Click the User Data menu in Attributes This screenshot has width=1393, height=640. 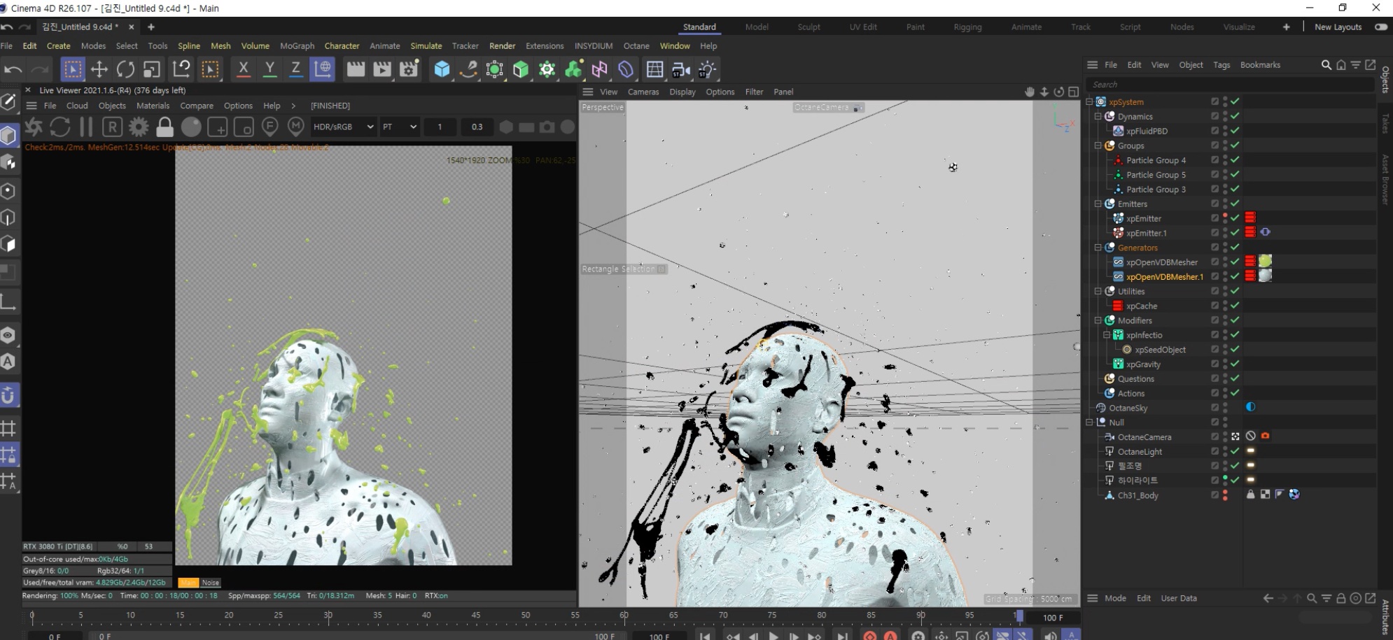[1179, 598]
